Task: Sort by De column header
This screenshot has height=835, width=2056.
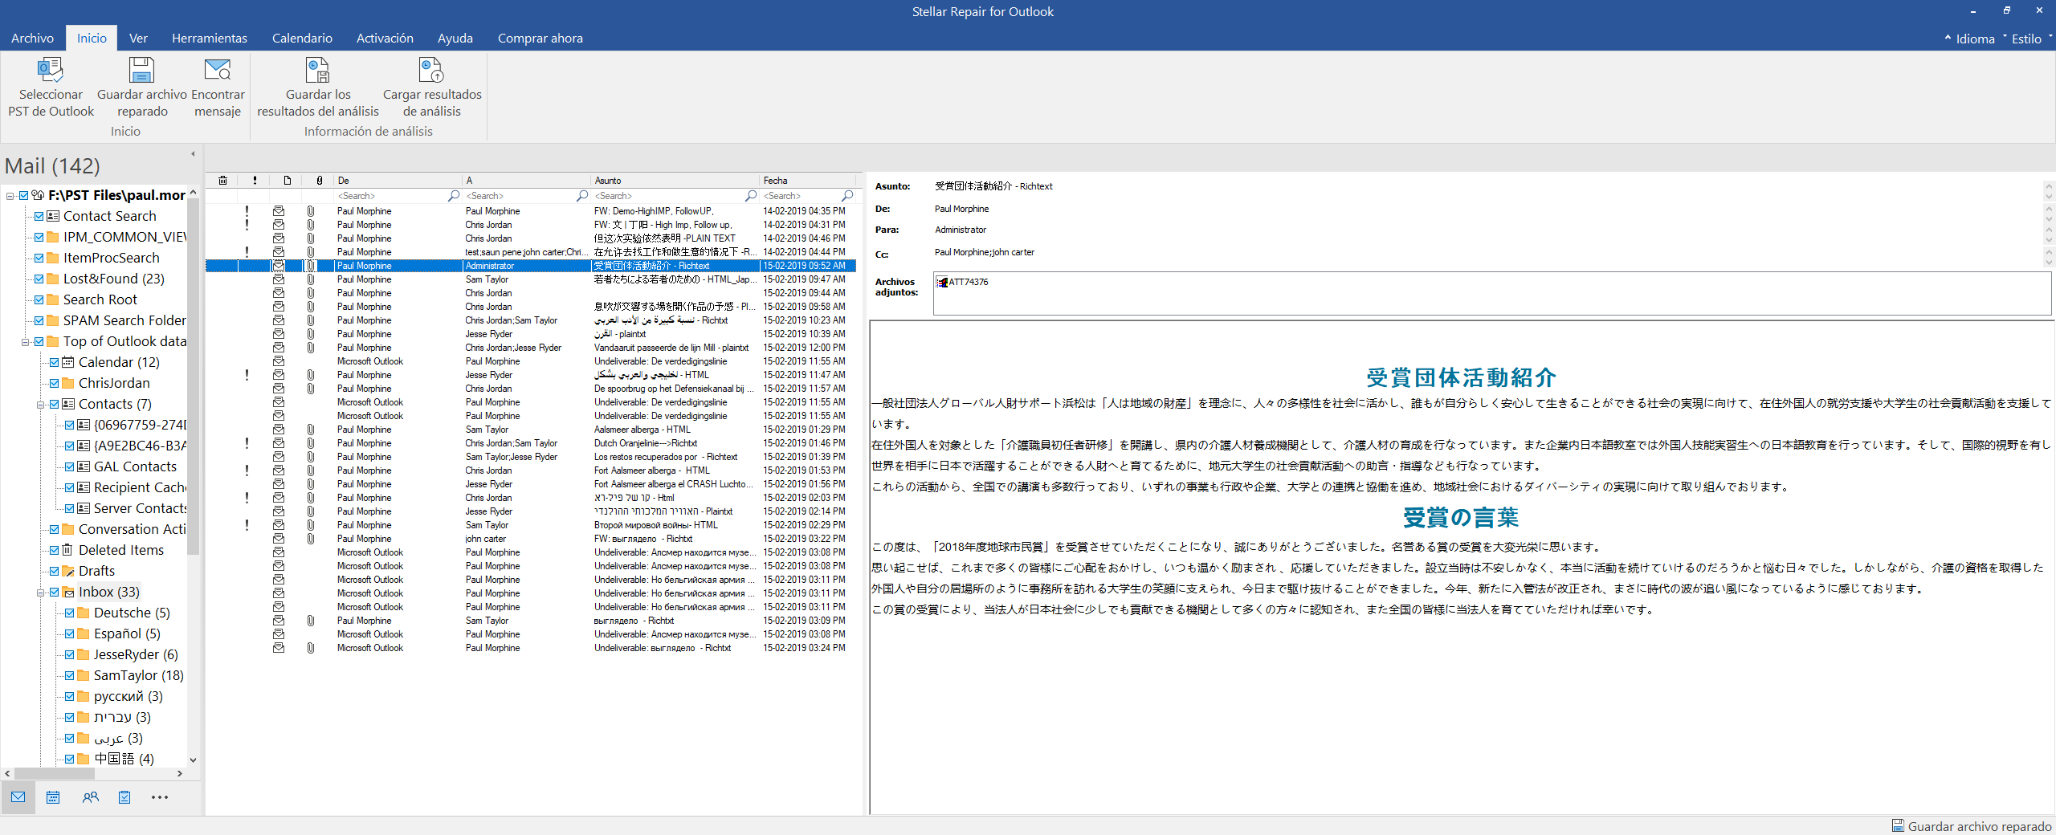Action: tap(398, 181)
